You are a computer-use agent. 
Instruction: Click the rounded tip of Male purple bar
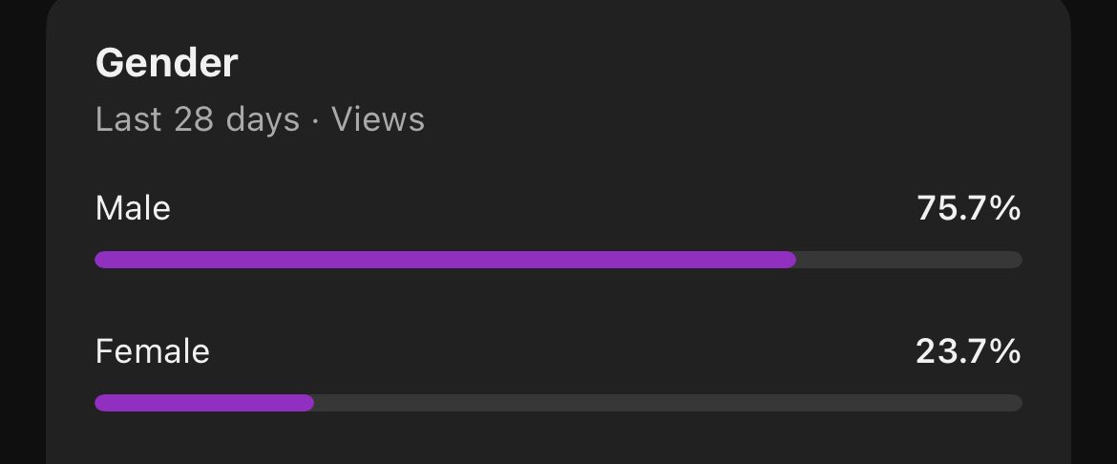[790, 260]
